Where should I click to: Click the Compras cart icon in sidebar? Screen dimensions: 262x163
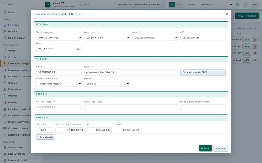(x=5, y=57)
